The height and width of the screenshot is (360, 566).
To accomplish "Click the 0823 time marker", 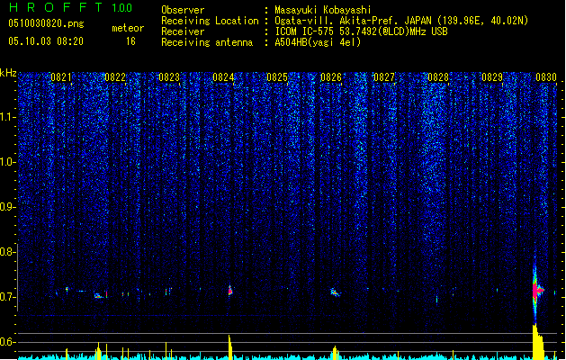I will (169, 77).
